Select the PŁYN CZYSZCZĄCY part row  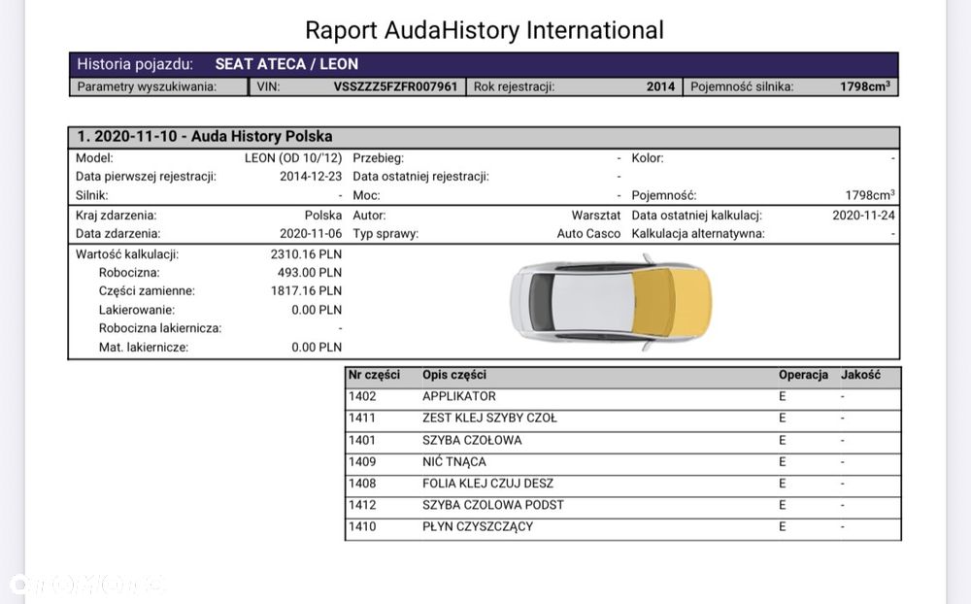click(x=623, y=527)
